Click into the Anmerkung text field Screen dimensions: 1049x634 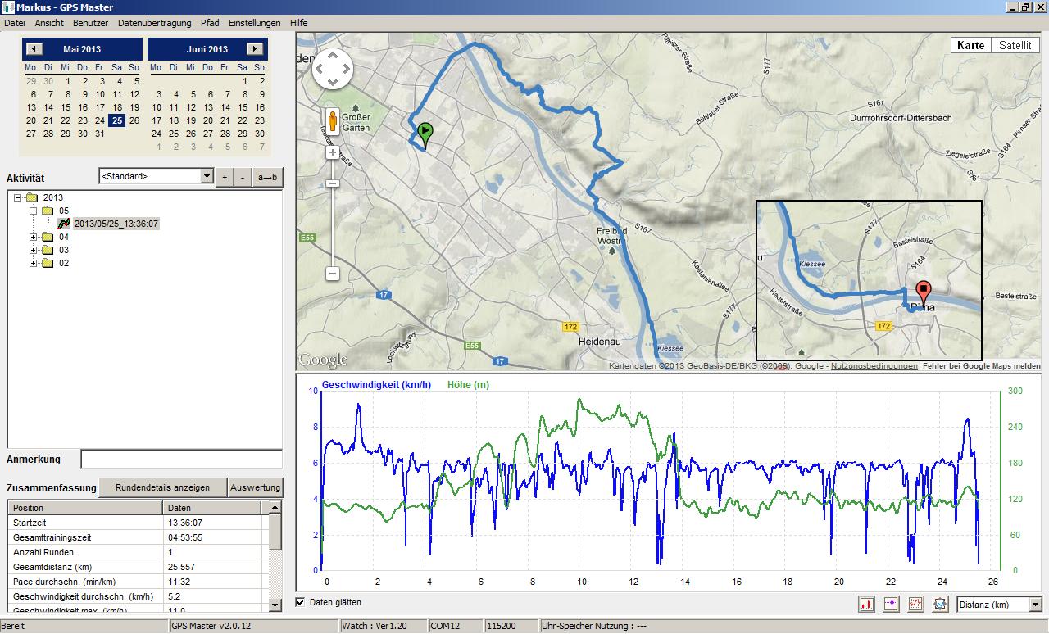182,460
